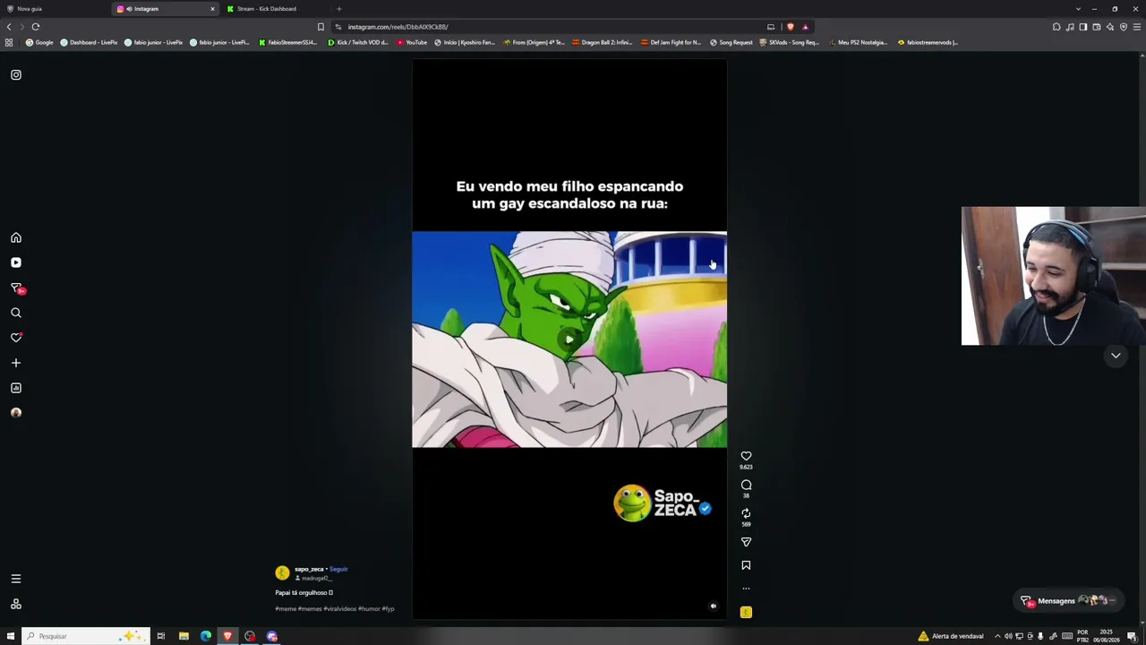Viewport: 1146px width, 645px height.
Task: Open Dashboard - LivePix bookmark
Action: (89, 42)
